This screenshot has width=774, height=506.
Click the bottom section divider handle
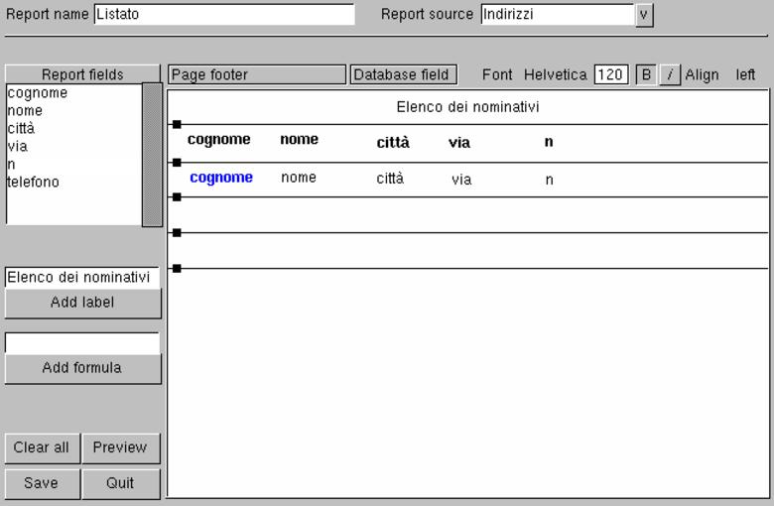[177, 269]
